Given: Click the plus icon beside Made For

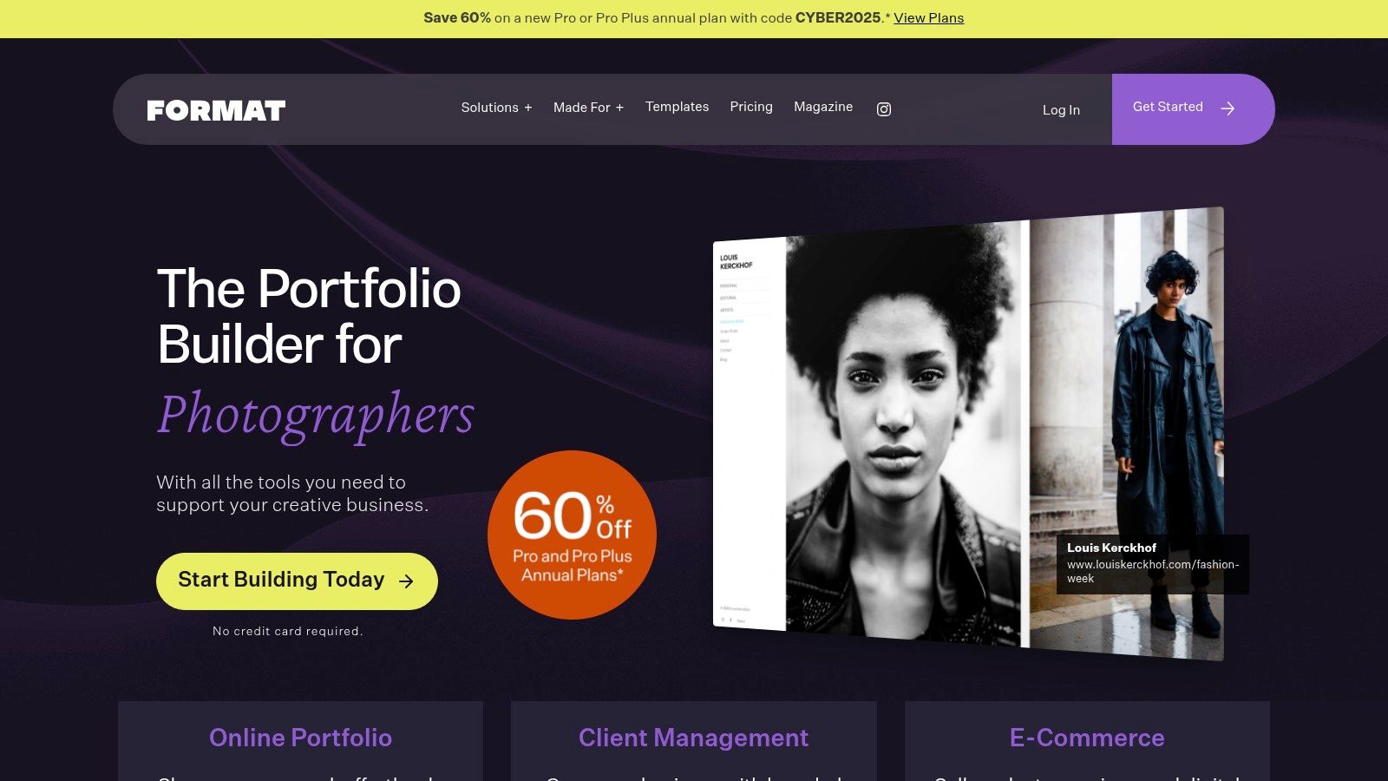Looking at the screenshot, I should [619, 108].
